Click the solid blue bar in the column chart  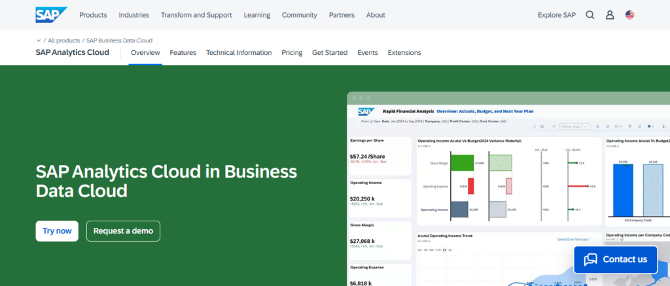coord(623,190)
